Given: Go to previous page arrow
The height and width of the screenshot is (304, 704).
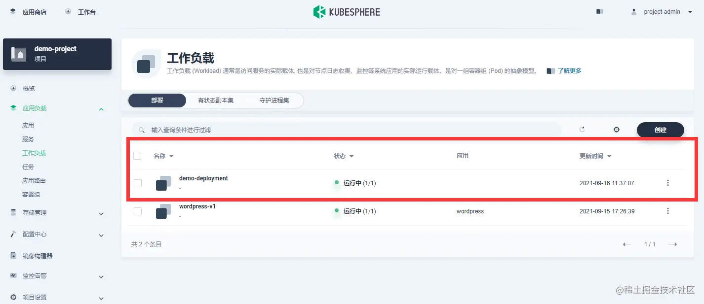Looking at the screenshot, I should pos(627,244).
